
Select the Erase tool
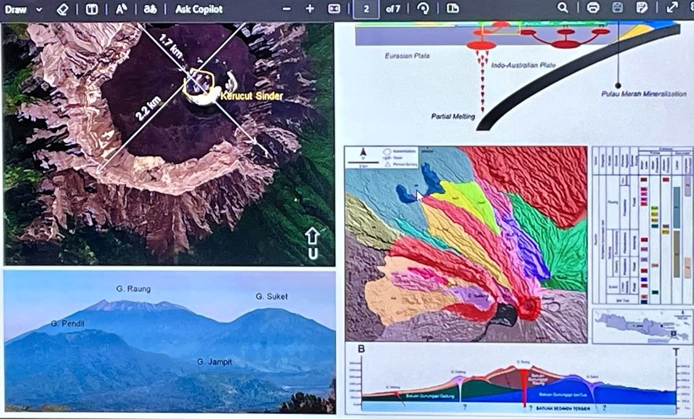pyautogui.click(x=63, y=9)
